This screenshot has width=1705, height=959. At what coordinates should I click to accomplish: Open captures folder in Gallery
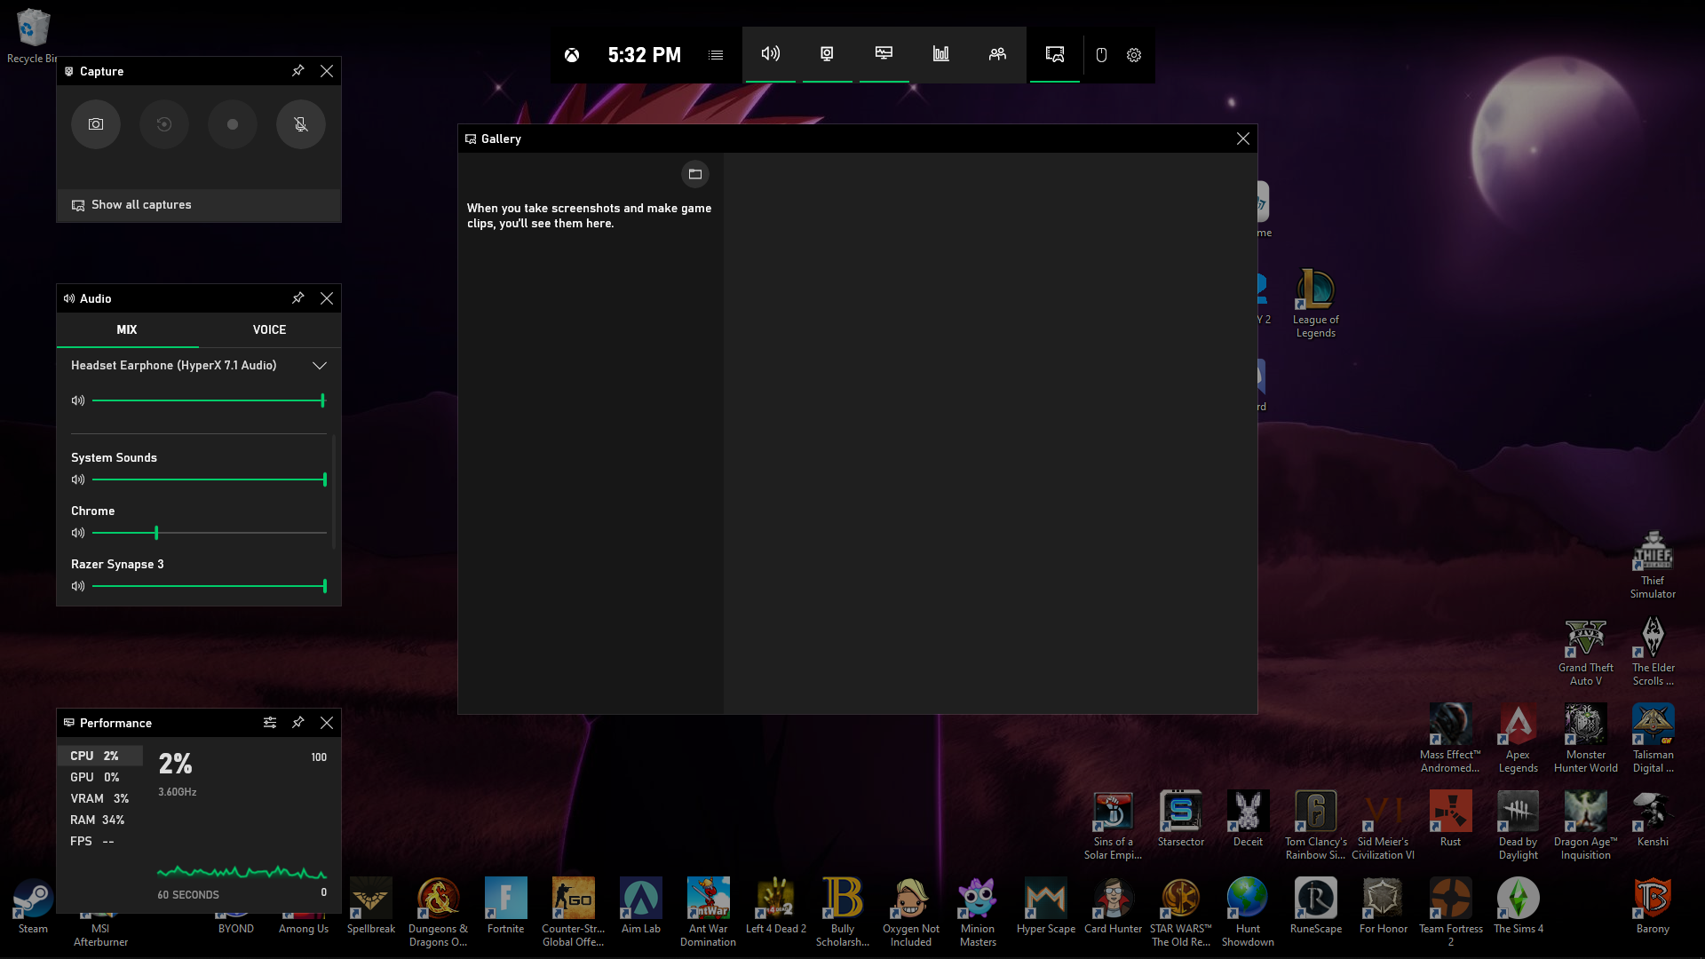pos(695,174)
